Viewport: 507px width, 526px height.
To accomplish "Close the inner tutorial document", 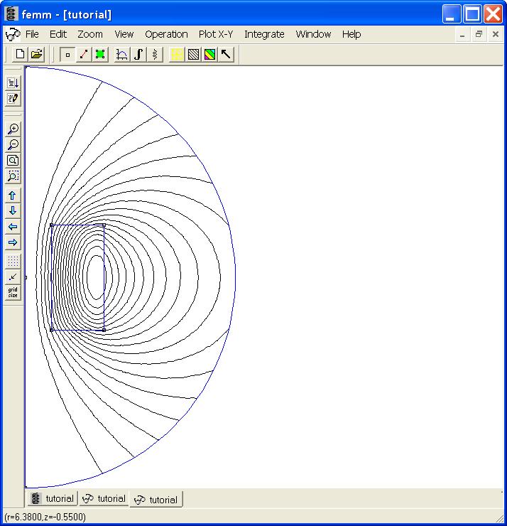I will (x=496, y=34).
